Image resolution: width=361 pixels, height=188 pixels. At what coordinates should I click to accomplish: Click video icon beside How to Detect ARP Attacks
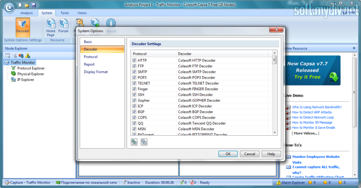coord(288,112)
